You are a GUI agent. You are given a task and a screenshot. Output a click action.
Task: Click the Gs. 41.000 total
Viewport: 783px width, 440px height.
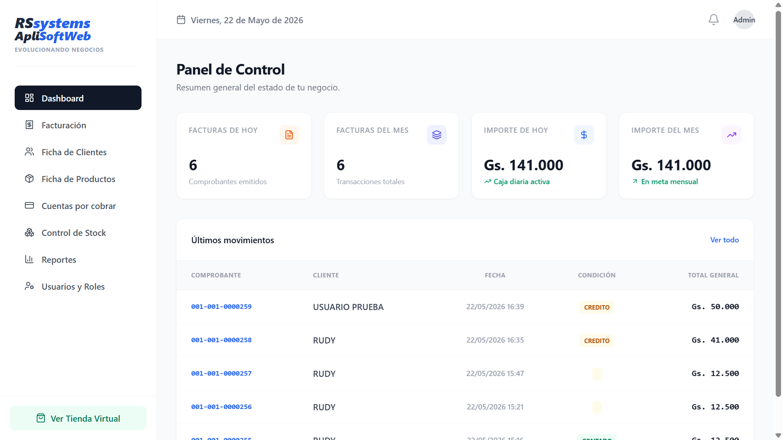point(715,340)
